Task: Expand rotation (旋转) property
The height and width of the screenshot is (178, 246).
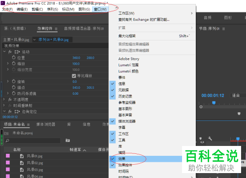Action: tap(8, 81)
